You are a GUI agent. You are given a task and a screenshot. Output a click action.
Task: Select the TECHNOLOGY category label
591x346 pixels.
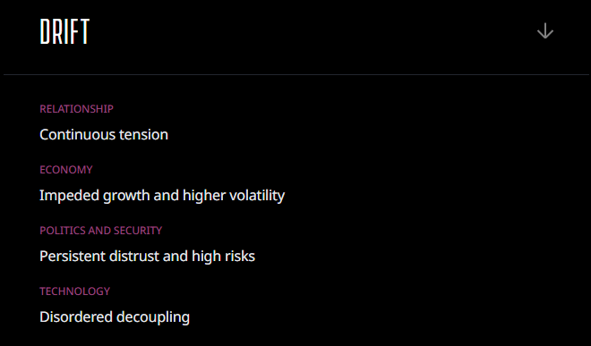(x=74, y=291)
